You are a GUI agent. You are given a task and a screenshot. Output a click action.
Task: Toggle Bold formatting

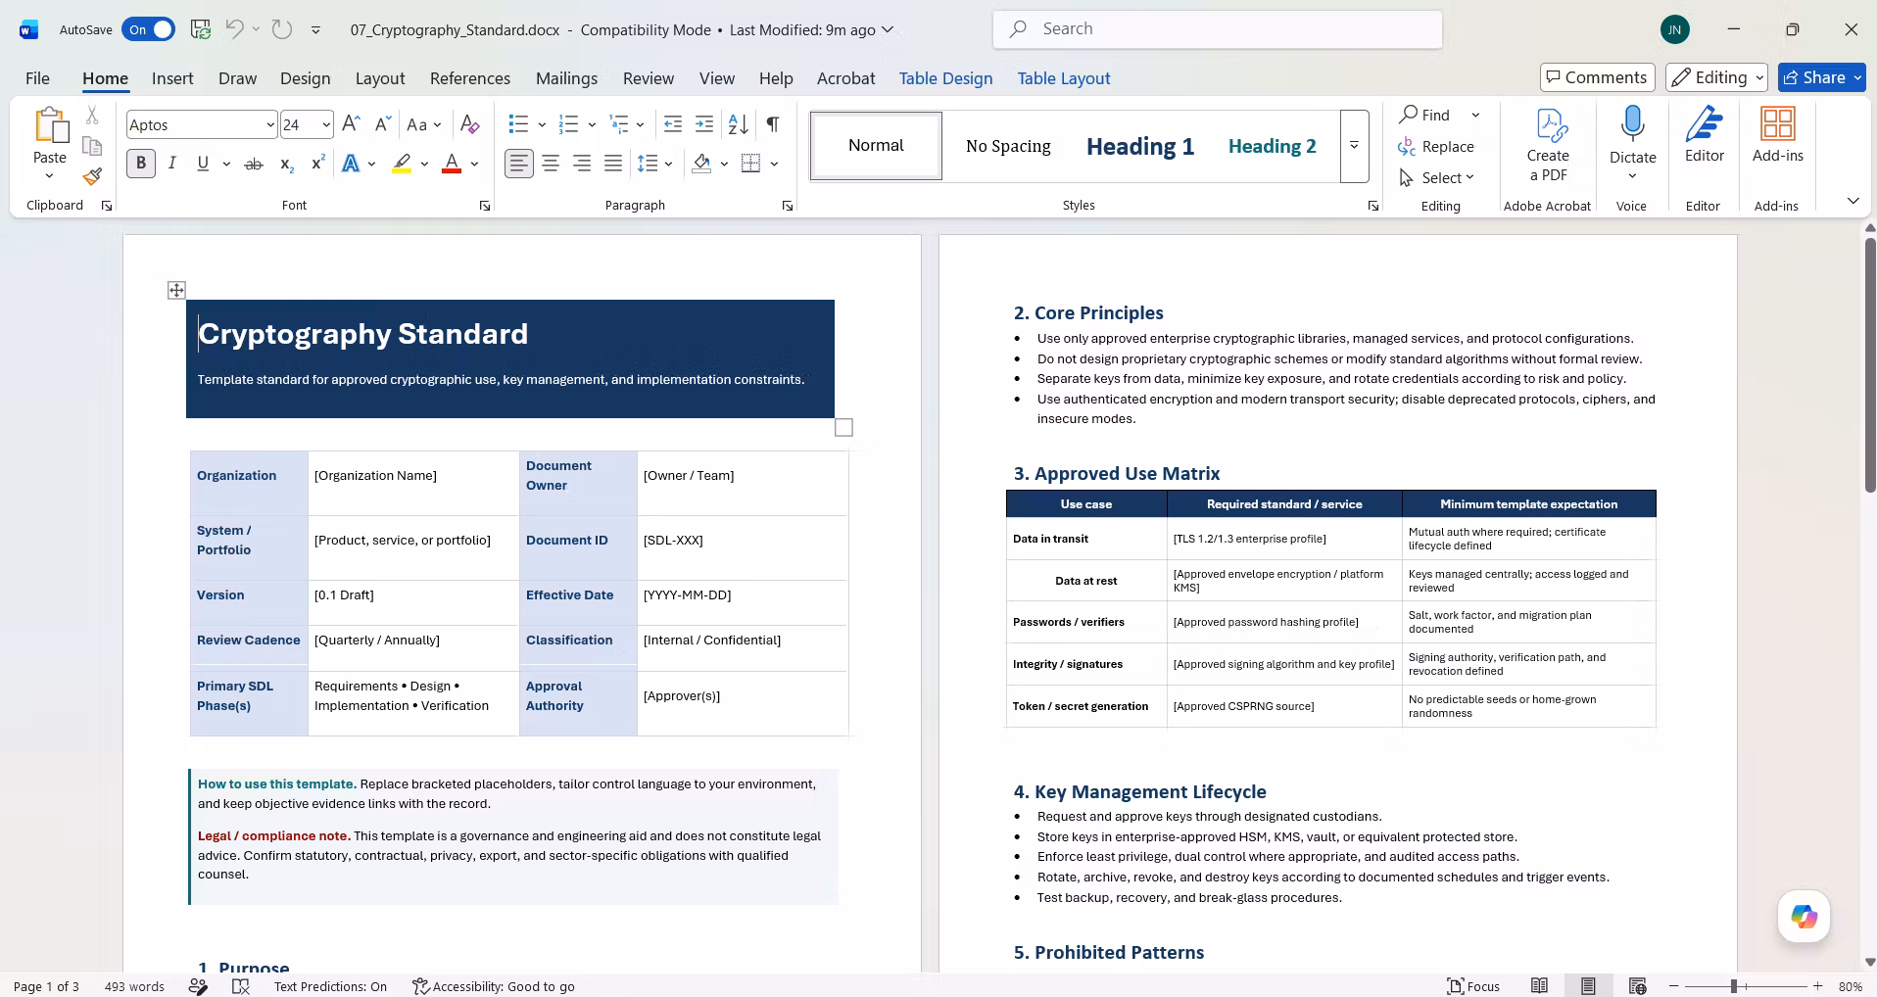click(141, 164)
